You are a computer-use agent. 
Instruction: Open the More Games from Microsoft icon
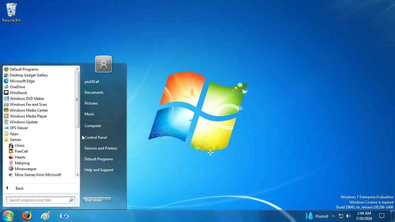point(11,175)
